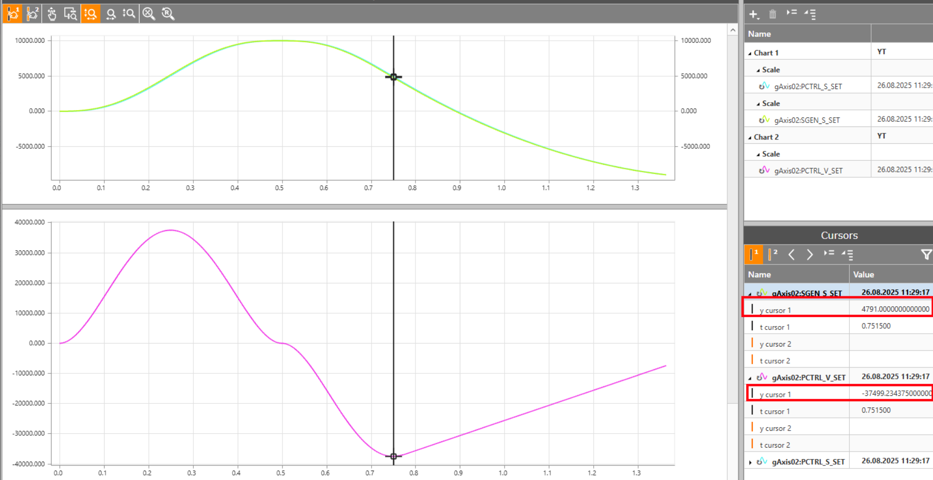Select t cursor 1 row under PCTRL_V_SET
Viewport: 933px width, 480px height.
click(x=838, y=410)
